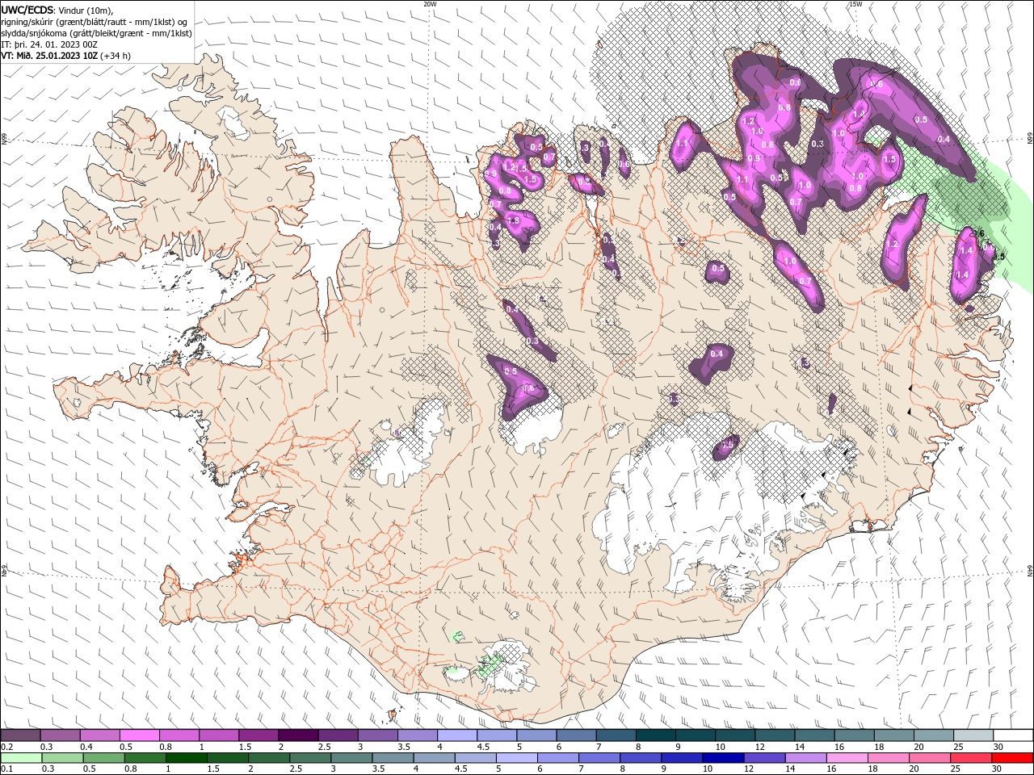Choose the grey-teal 16 snow-scale swatch
Image resolution: width=1034 pixels, height=775 pixels.
852,735
